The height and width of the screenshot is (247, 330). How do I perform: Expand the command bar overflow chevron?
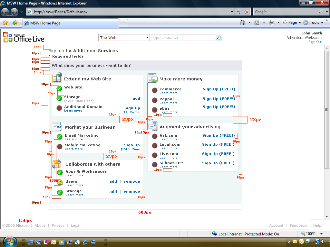[327, 20]
